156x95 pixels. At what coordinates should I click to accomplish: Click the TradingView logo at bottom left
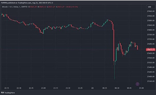pyautogui.click(x=8, y=93)
